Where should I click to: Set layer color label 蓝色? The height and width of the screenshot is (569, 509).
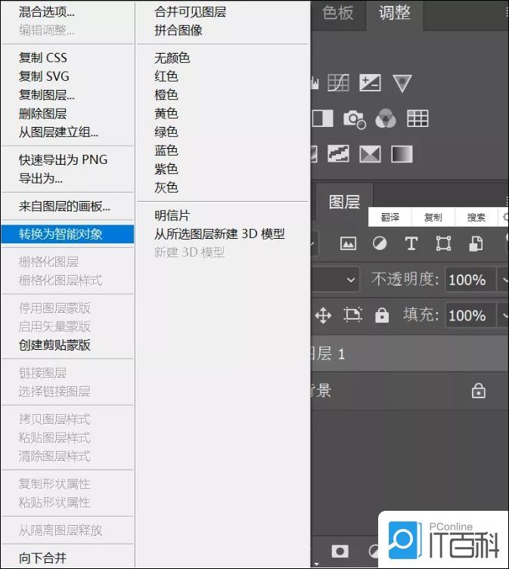(166, 150)
